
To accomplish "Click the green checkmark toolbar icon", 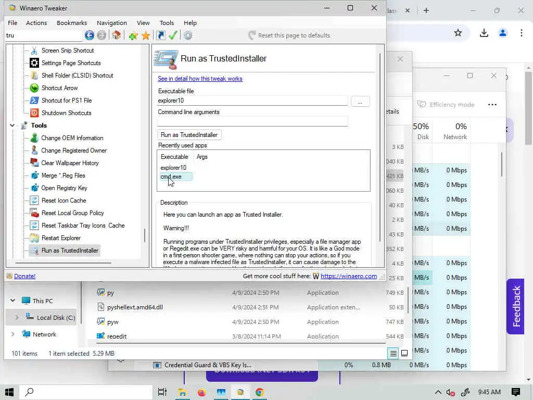I will coord(173,35).
